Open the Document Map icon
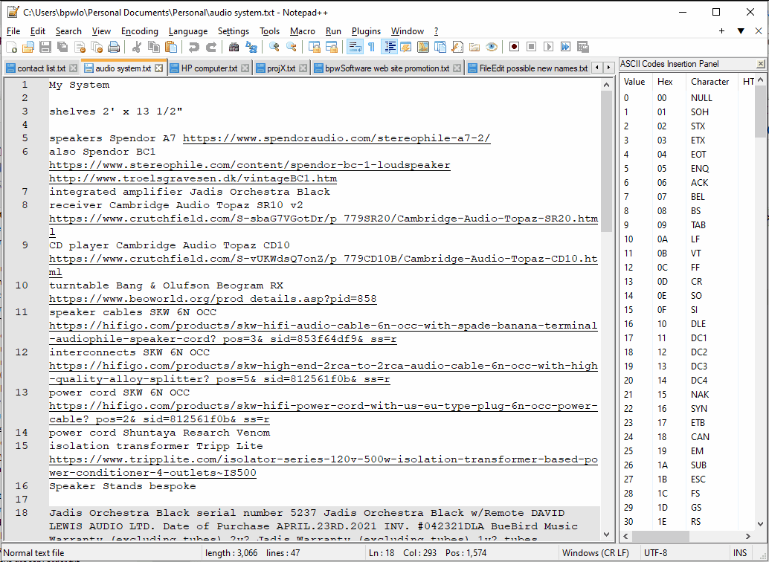769x562 pixels. point(422,47)
